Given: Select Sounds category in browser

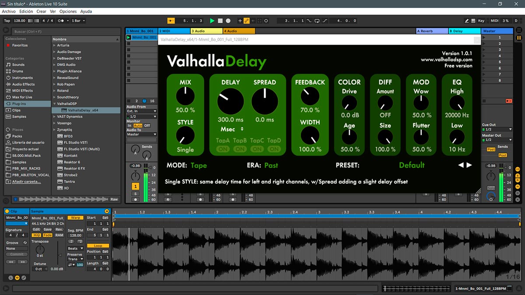Looking at the screenshot, I should [x=18, y=65].
